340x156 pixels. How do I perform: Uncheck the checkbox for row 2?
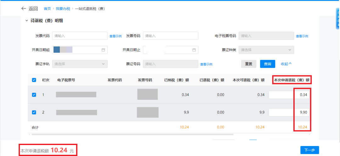click(x=34, y=112)
